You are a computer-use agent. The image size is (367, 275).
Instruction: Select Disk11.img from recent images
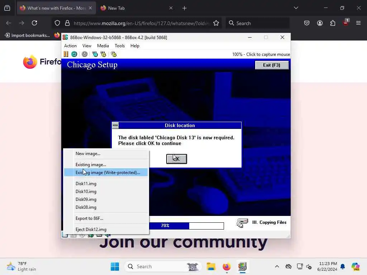coord(106,184)
